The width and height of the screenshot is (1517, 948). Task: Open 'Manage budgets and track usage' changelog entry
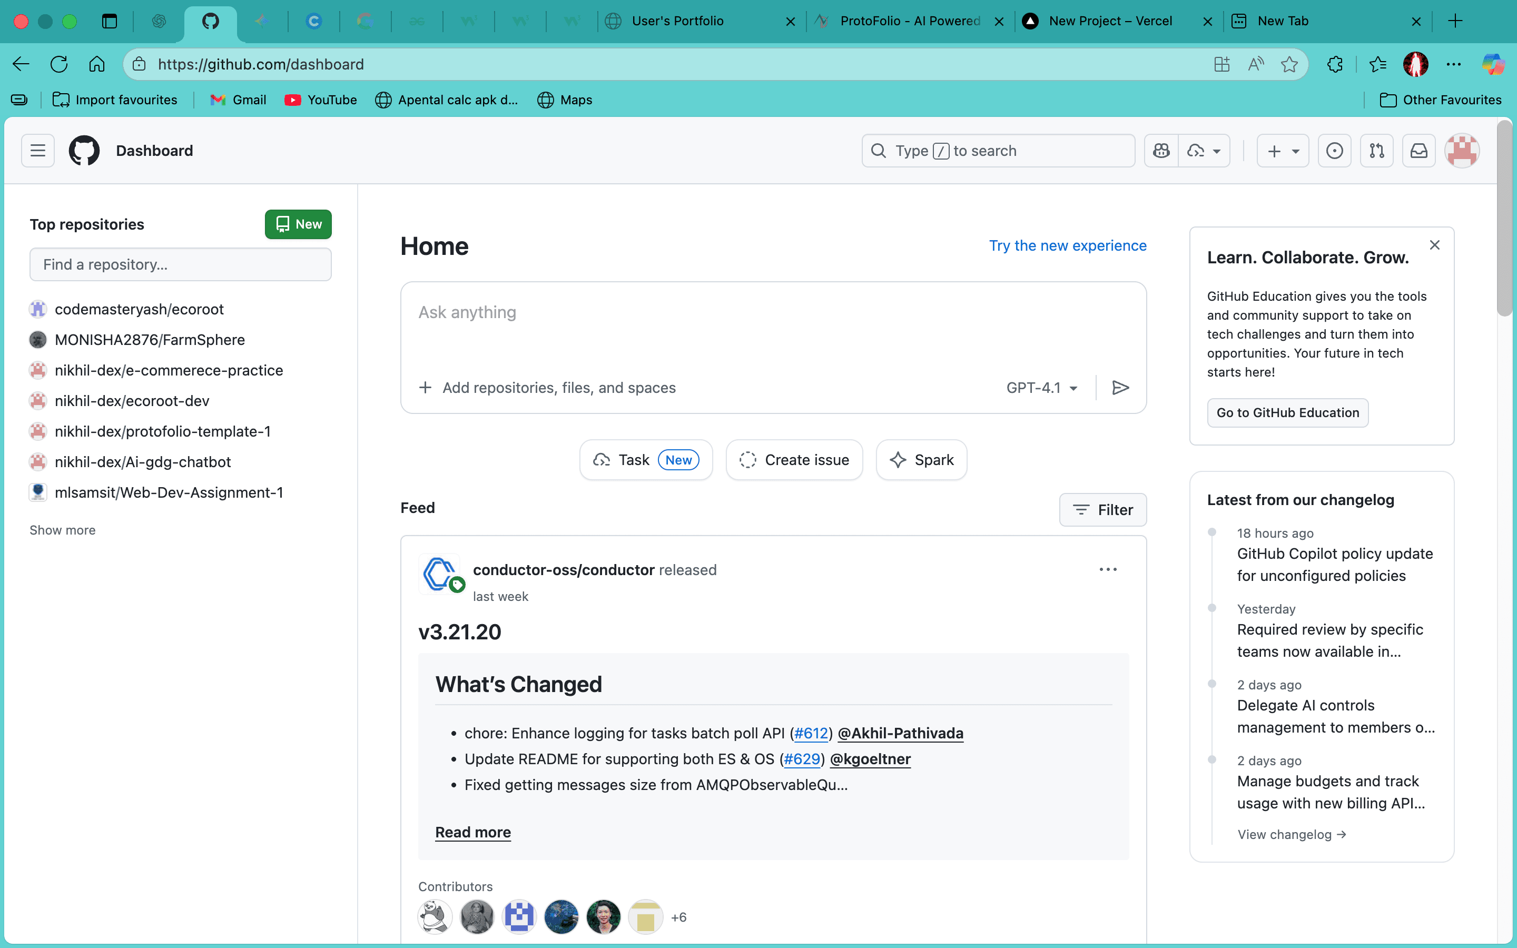pyautogui.click(x=1331, y=792)
